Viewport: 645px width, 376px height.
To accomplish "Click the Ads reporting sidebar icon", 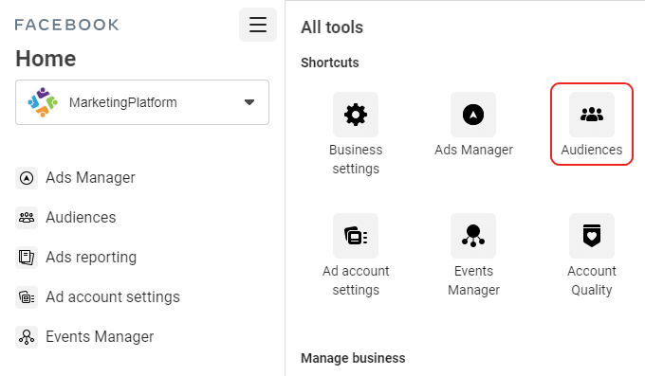I will 27,258.
